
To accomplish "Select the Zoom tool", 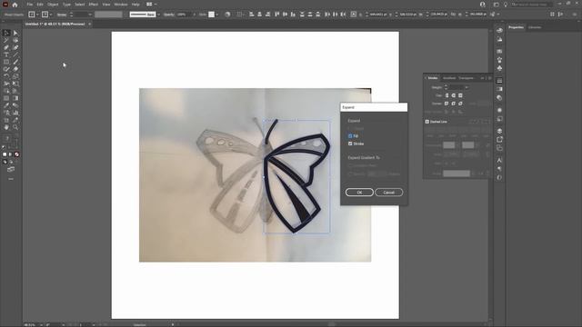I will [x=15, y=127].
